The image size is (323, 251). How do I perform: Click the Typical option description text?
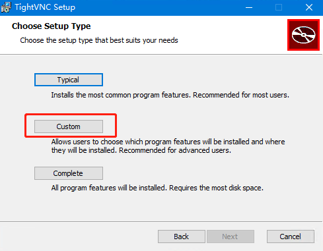pos(170,95)
